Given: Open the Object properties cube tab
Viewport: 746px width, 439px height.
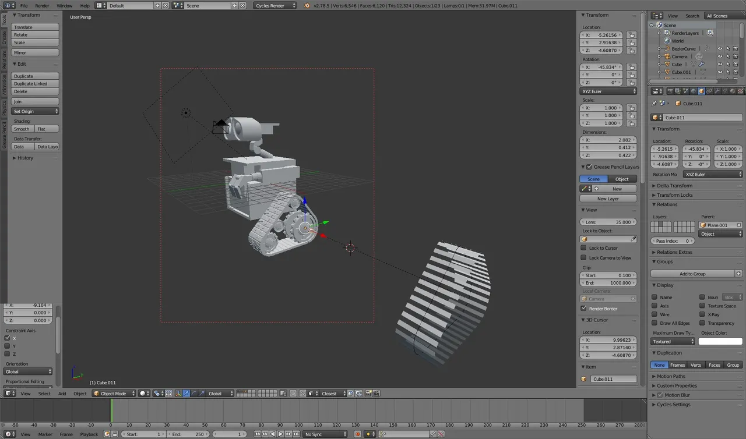Looking at the screenshot, I should click(x=702, y=91).
